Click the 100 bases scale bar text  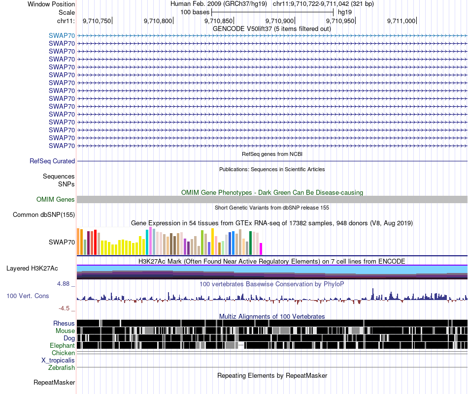point(195,12)
